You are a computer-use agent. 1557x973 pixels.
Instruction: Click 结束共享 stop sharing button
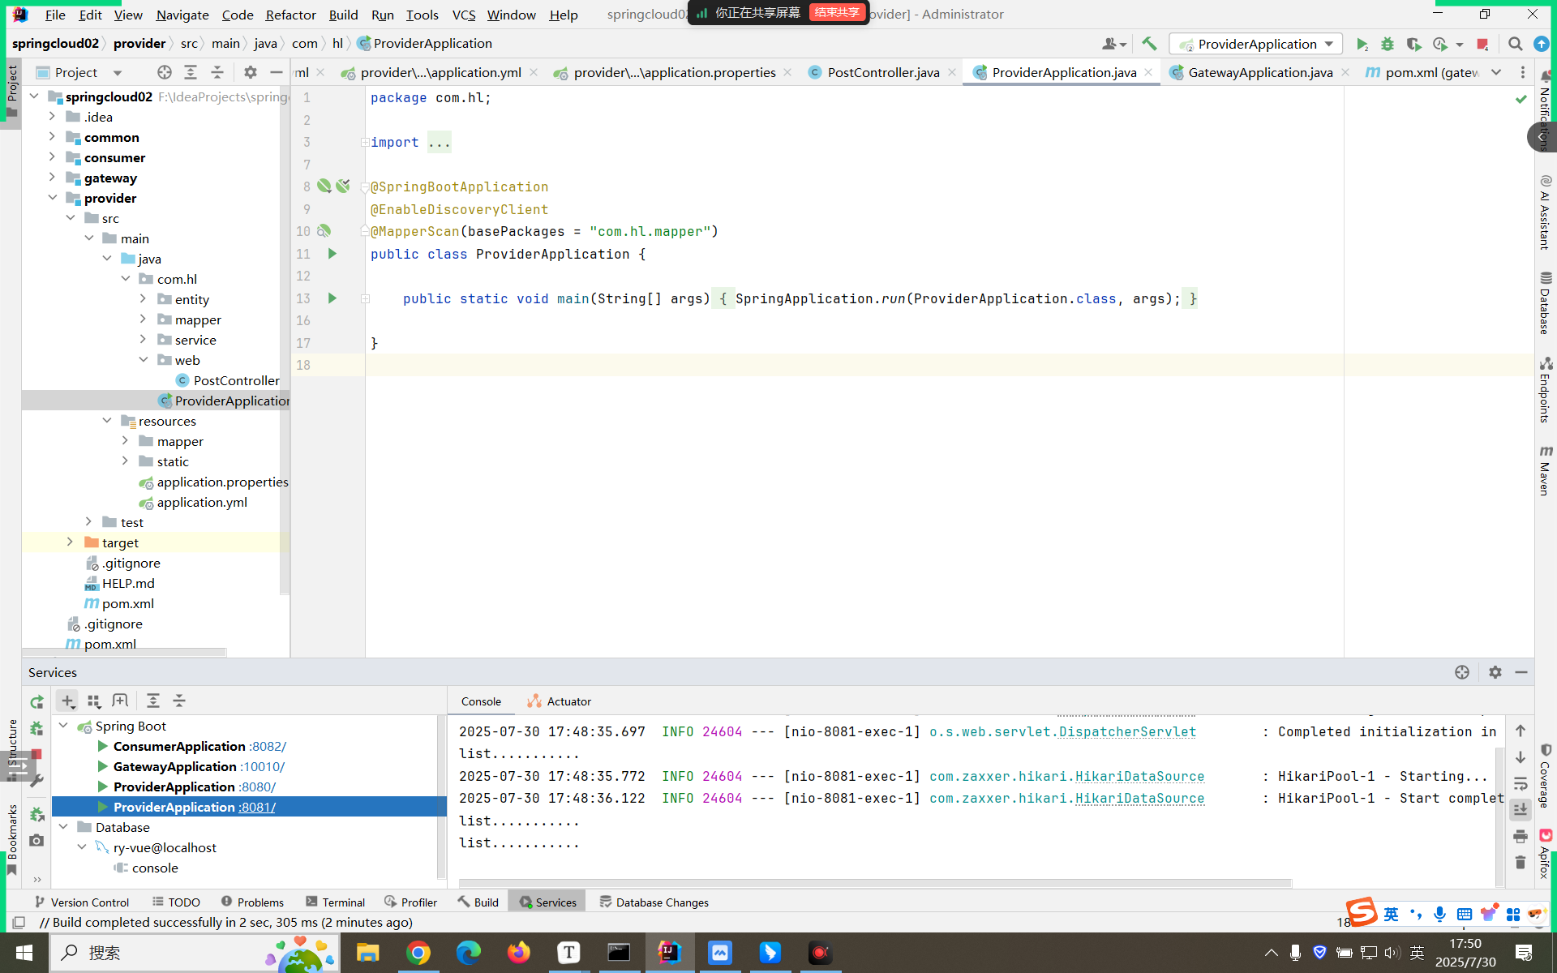coord(836,13)
